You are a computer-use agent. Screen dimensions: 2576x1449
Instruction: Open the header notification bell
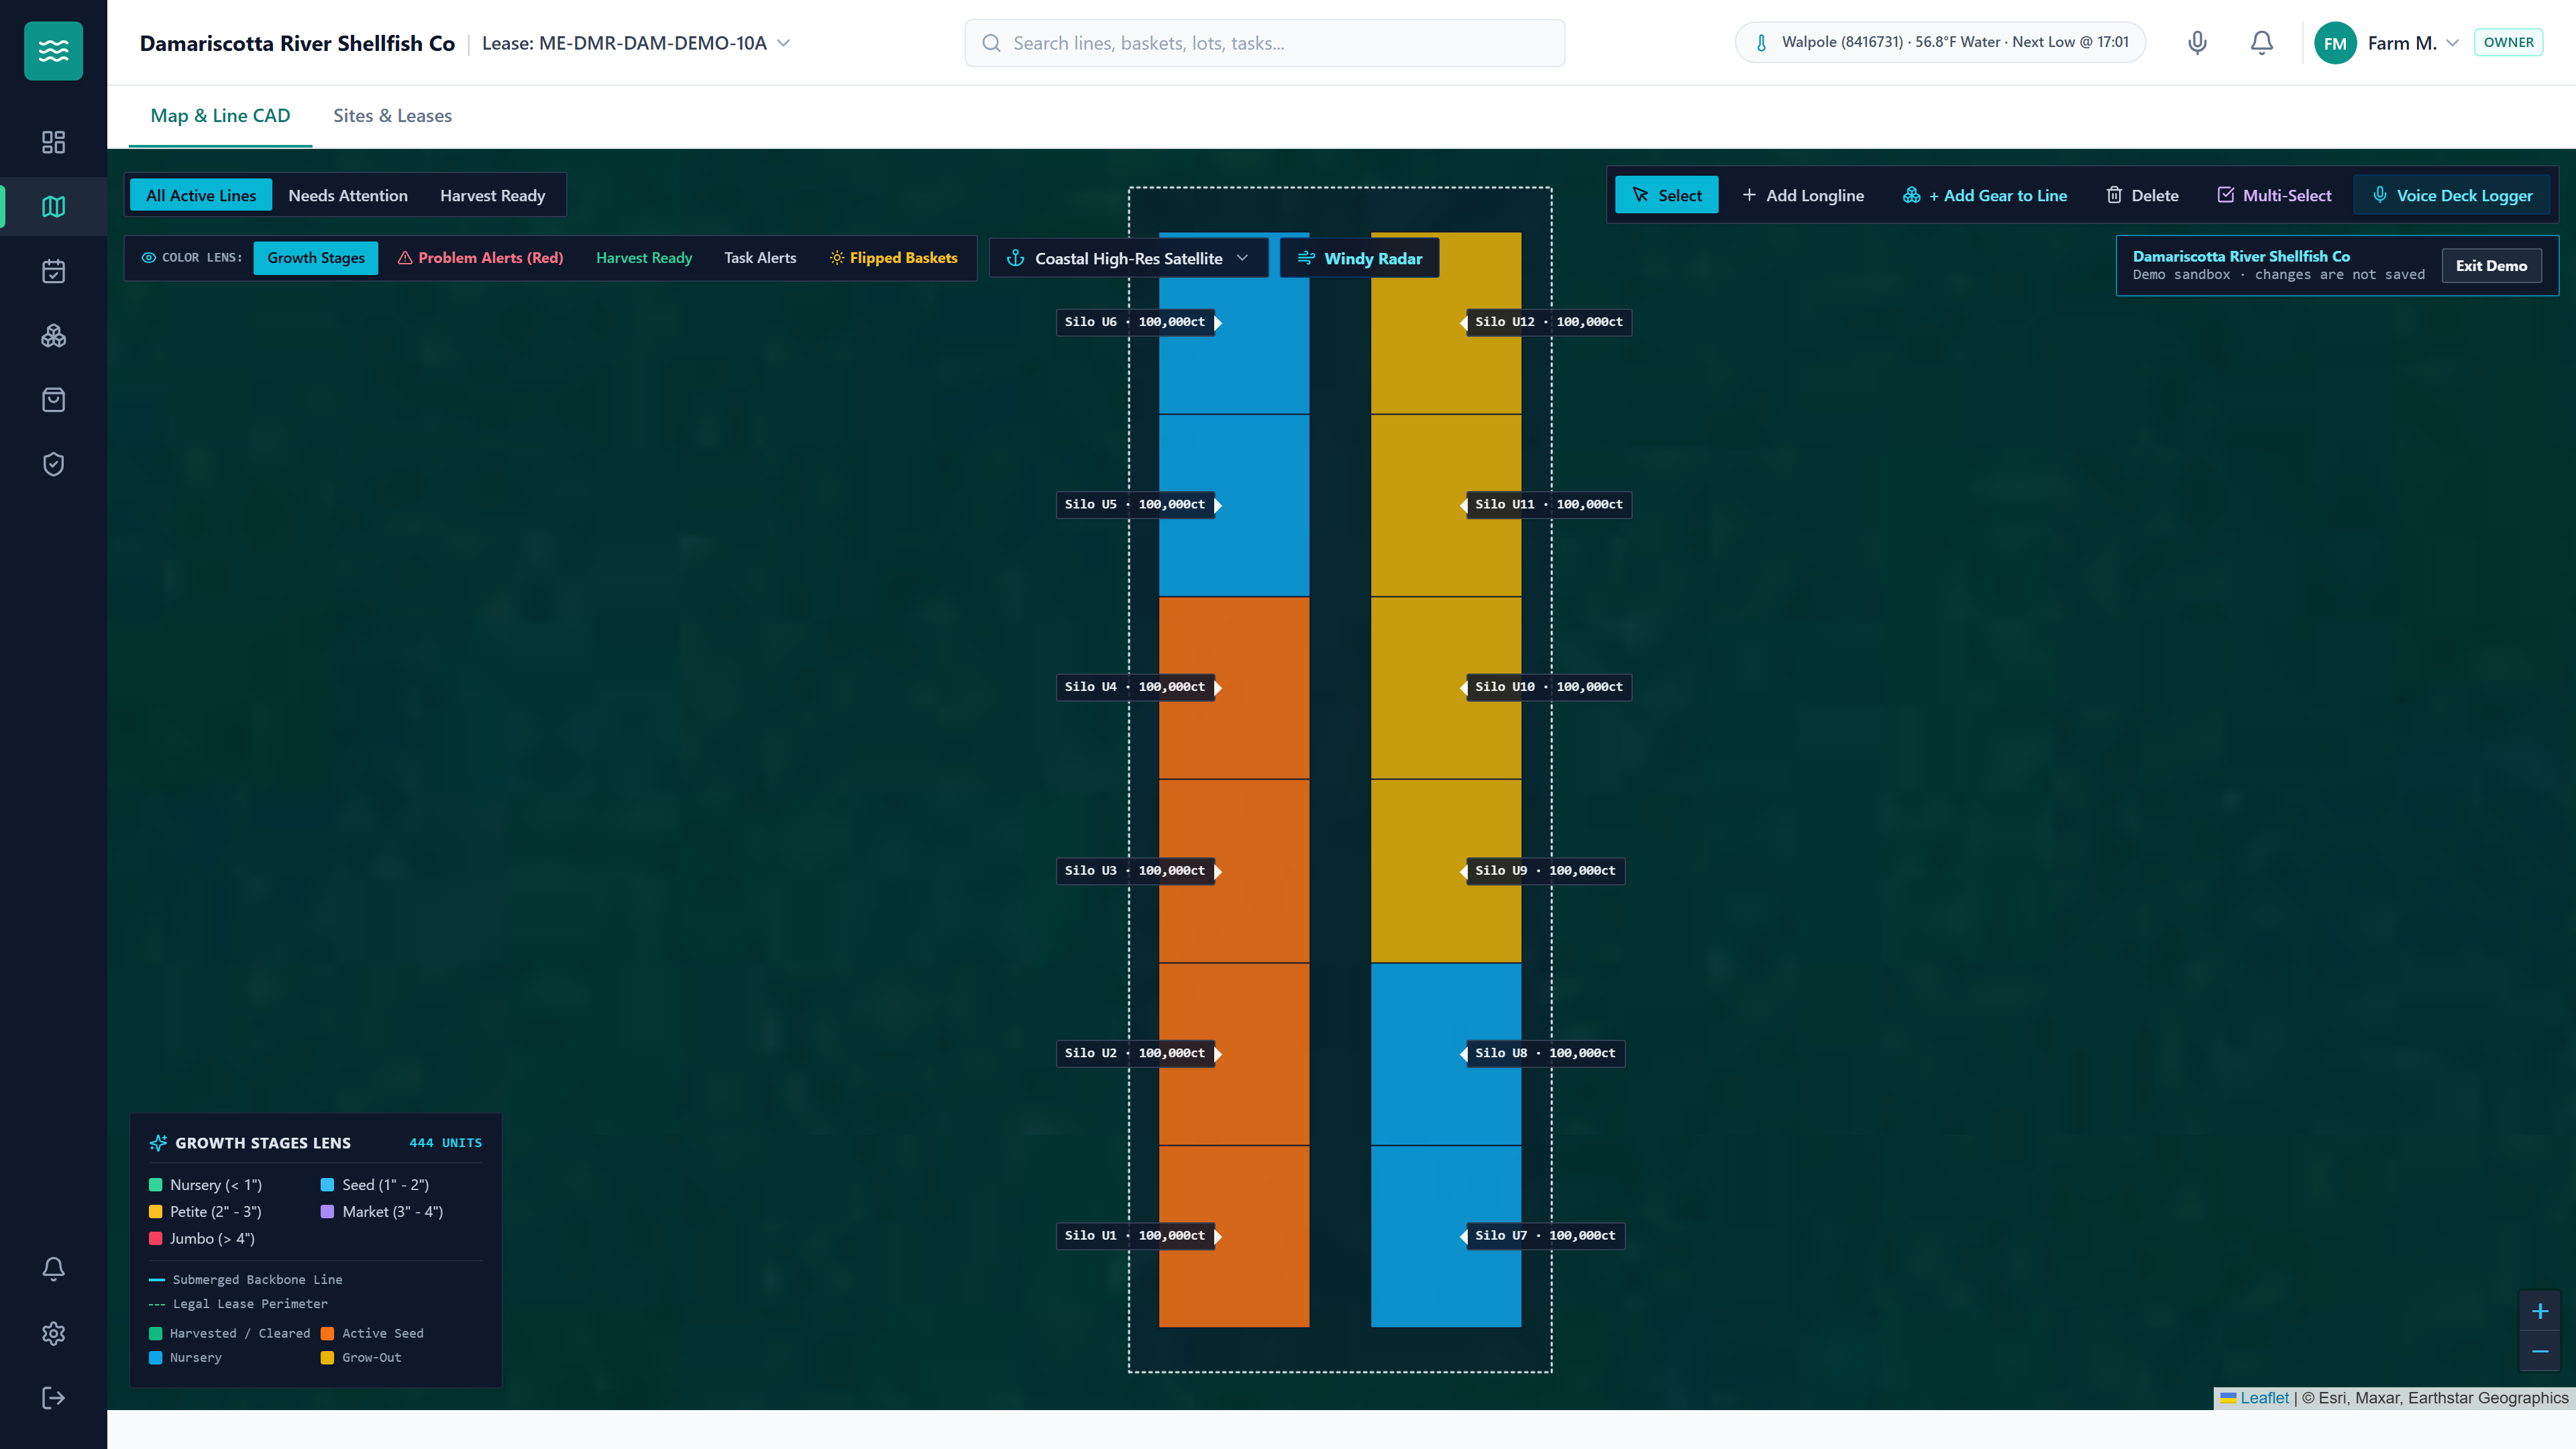tap(2262, 43)
